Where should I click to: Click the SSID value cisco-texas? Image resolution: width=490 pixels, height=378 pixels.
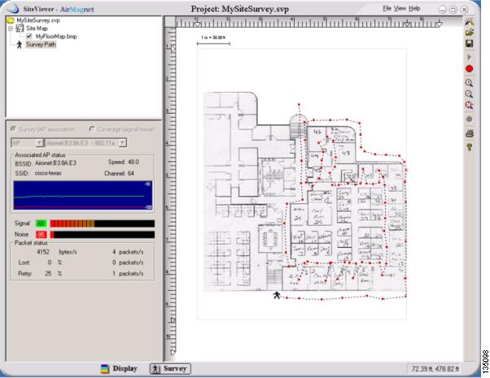click(x=48, y=173)
